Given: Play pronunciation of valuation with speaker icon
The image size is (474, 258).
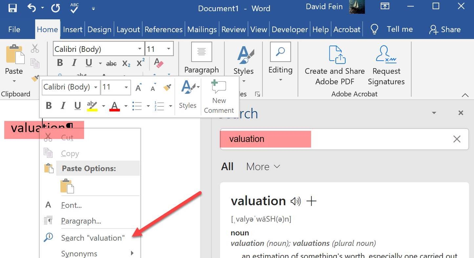Looking at the screenshot, I should 295,201.
